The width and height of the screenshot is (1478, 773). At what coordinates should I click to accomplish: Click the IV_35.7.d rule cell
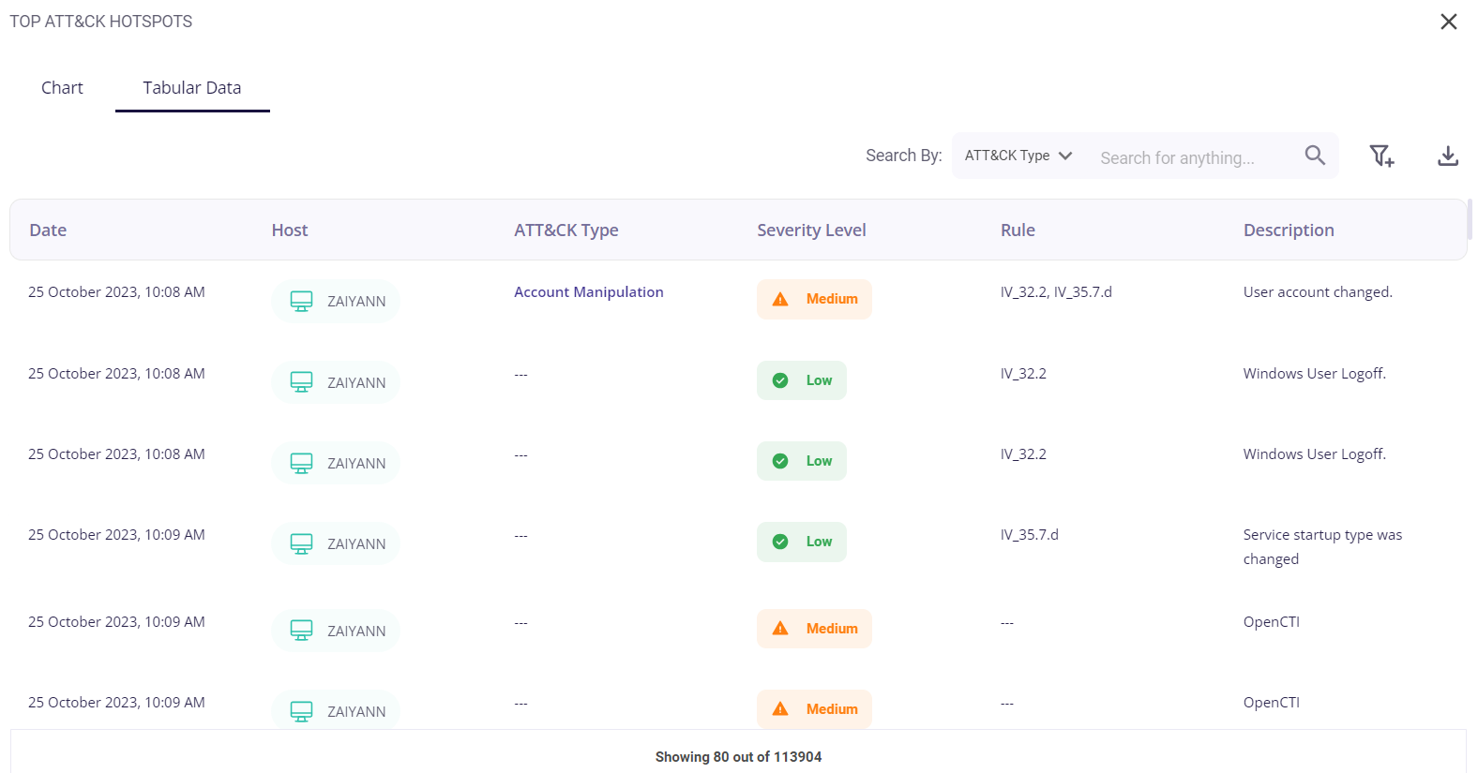(1029, 535)
